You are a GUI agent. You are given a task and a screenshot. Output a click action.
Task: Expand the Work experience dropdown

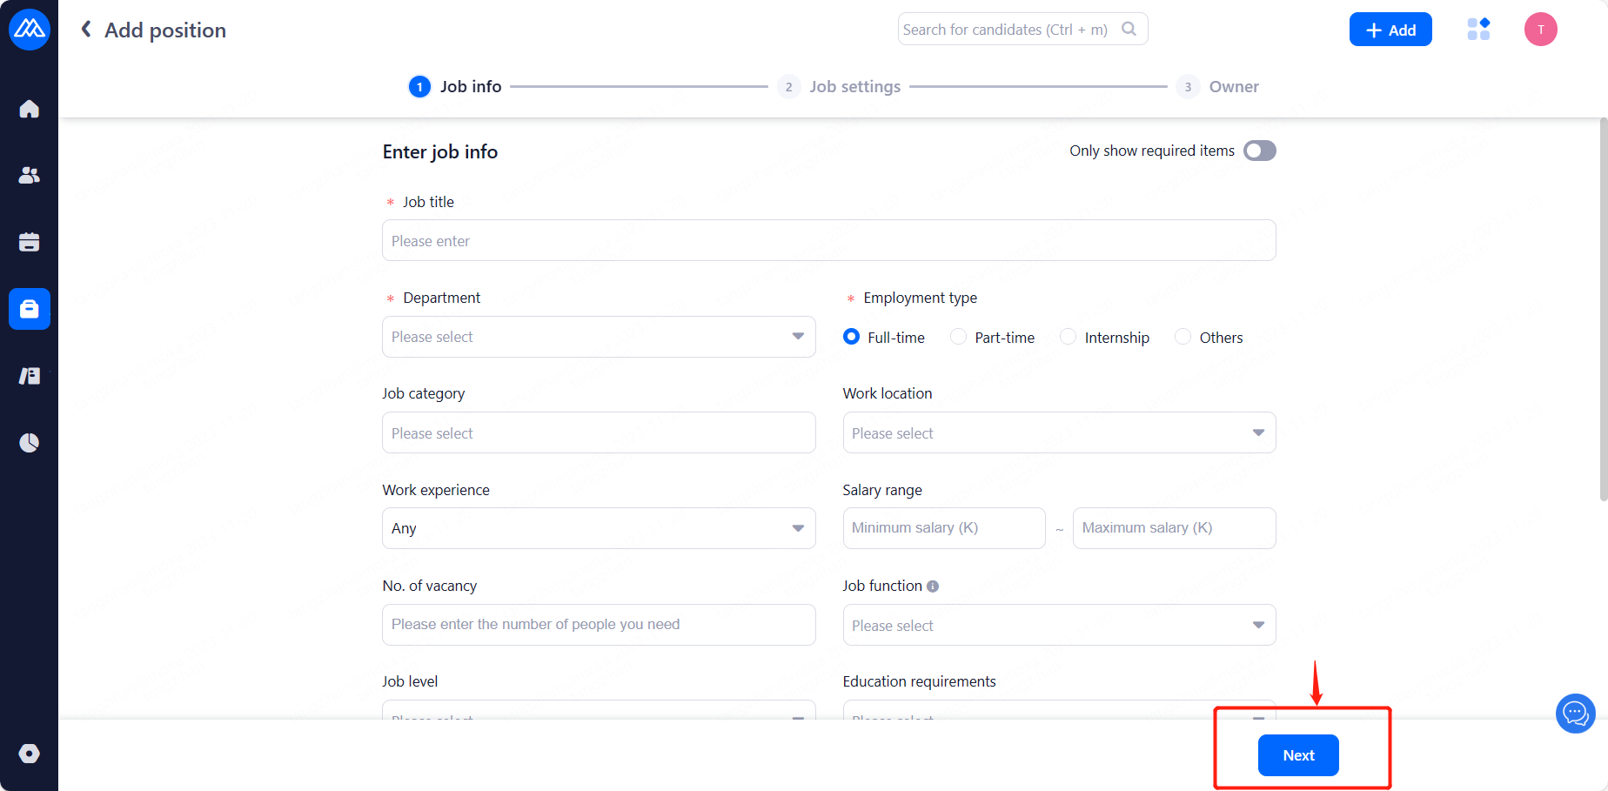[599, 528]
